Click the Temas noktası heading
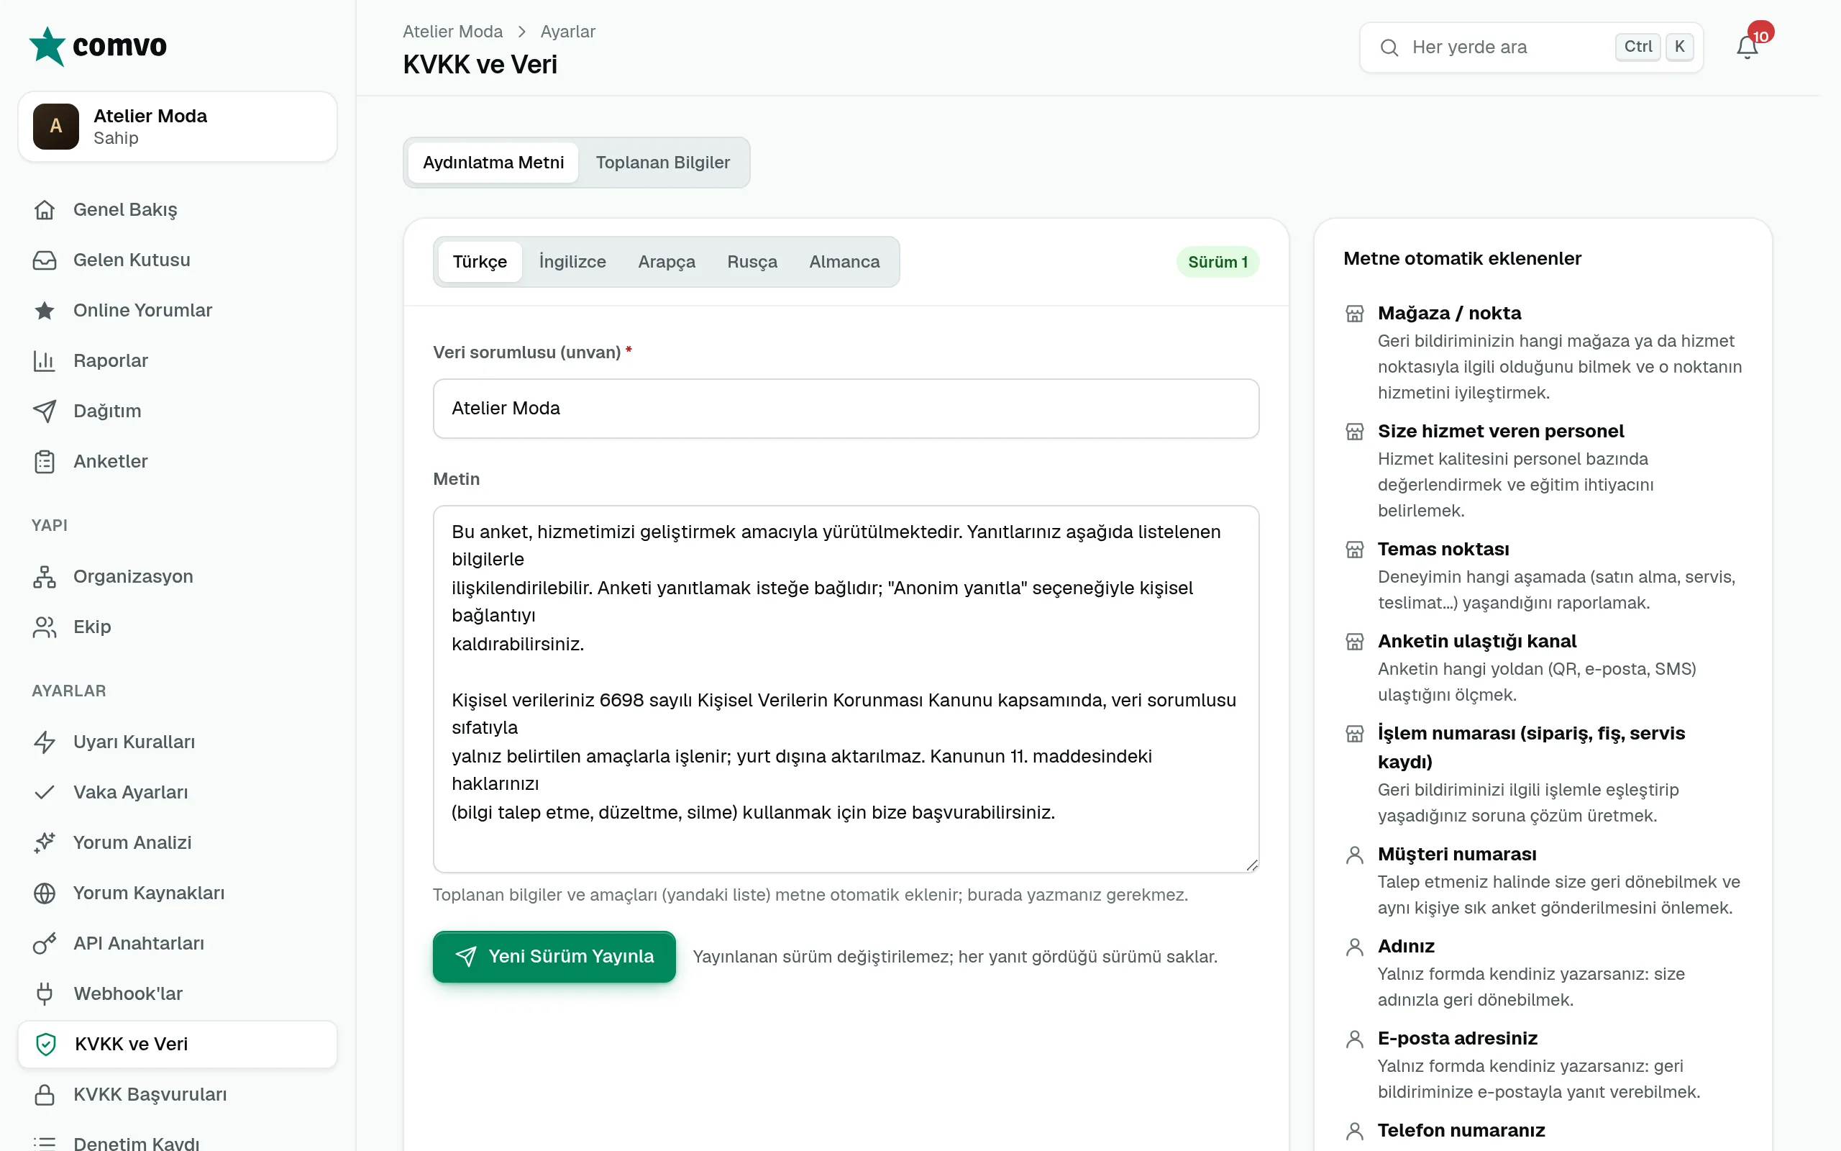The image size is (1841, 1151). pos(1443,549)
